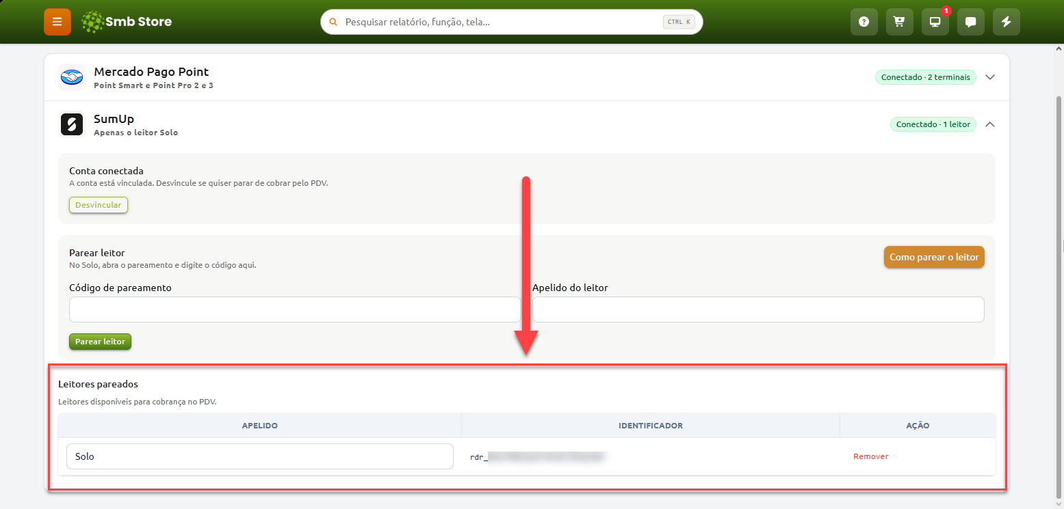1064x509 pixels.
Task: Click the IDENTIFICADOR column header
Action: 651,426
